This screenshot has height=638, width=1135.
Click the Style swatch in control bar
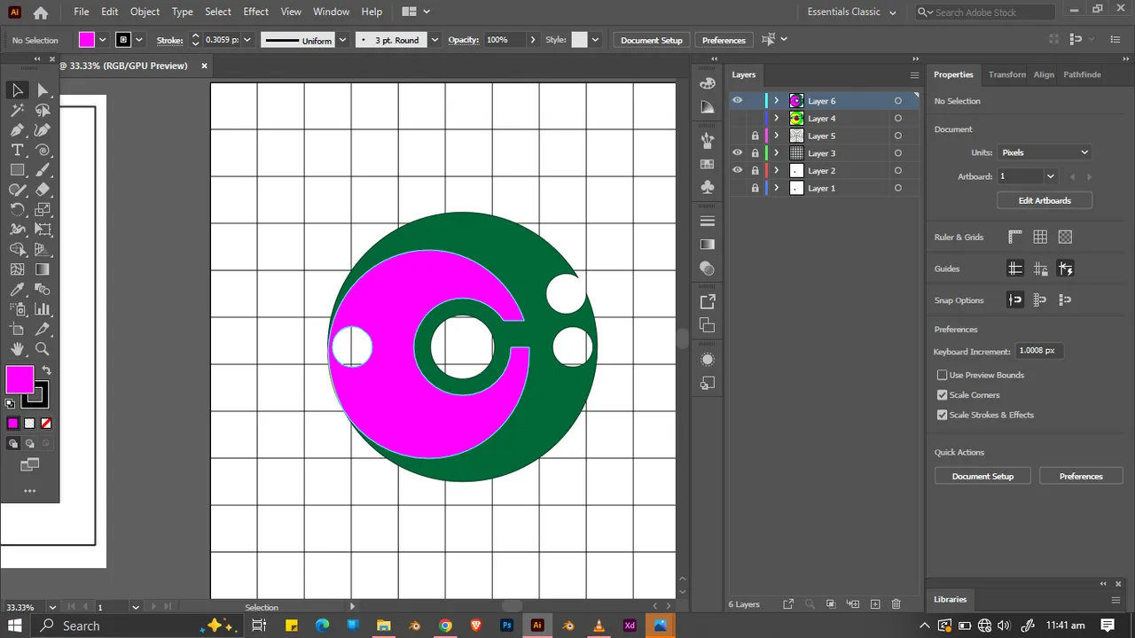pos(580,40)
